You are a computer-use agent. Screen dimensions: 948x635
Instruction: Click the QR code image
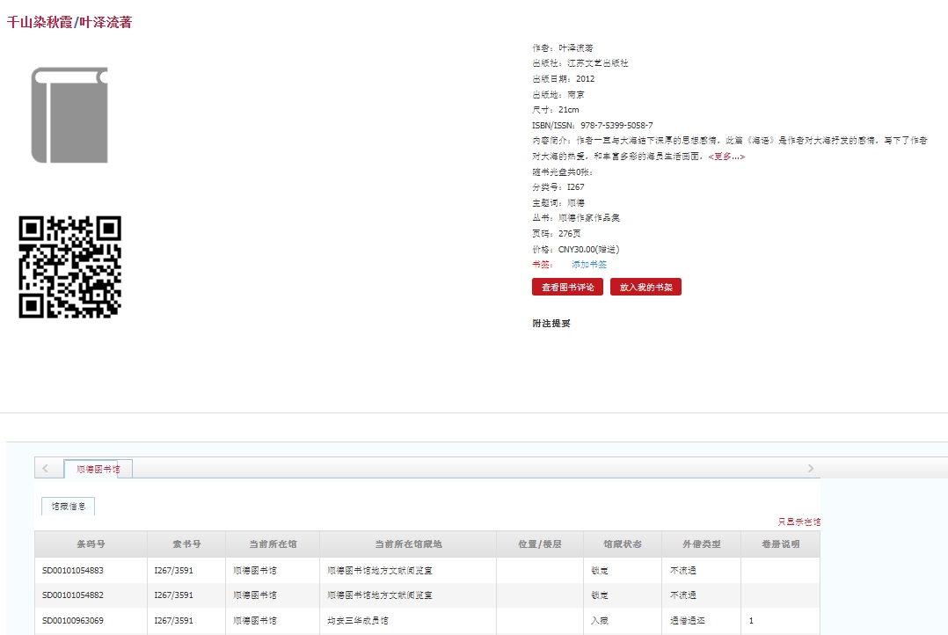69,266
